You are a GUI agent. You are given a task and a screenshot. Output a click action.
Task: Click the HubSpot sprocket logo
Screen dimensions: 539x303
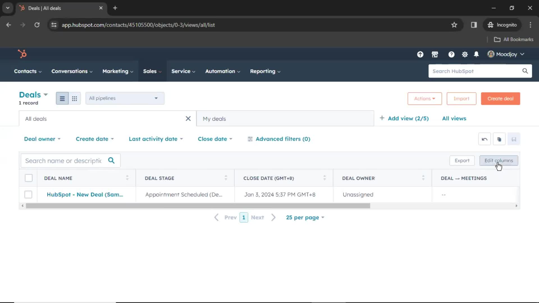click(x=22, y=54)
